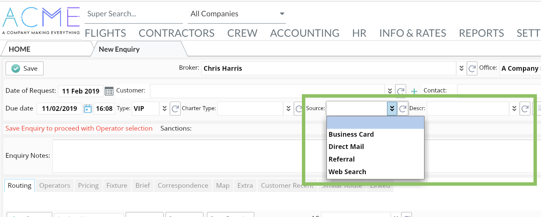Pick Business Card from Source options
The width and height of the screenshot is (541, 217).
click(351, 134)
